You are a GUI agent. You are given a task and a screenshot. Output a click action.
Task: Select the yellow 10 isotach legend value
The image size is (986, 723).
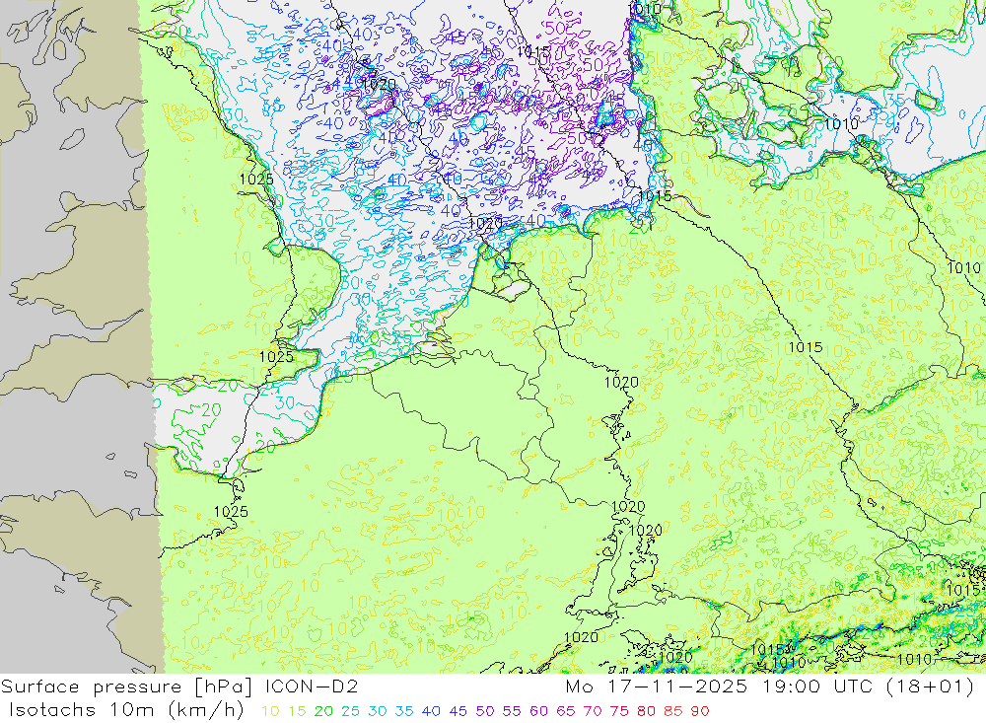pyautogui.click(x=270, y=712)
